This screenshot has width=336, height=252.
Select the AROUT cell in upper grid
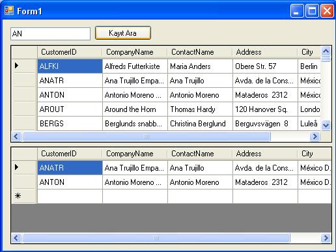(70, 109)
